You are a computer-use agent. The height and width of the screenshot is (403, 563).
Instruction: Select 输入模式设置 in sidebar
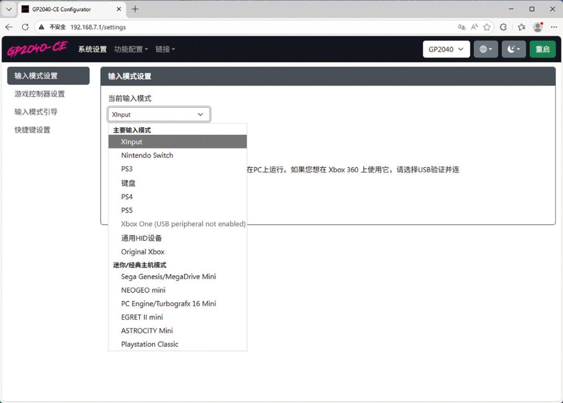(x=48, y=76)
